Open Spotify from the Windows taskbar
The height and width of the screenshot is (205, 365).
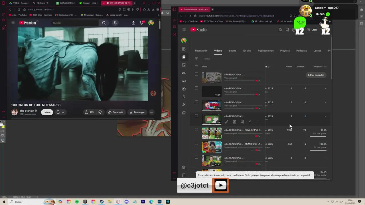[x=77, y=202]
